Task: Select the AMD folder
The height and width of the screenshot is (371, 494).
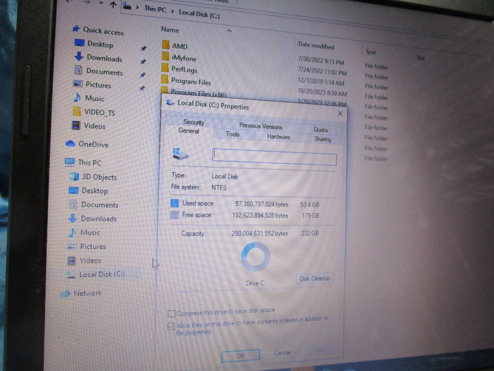Action: pos(179,46)
